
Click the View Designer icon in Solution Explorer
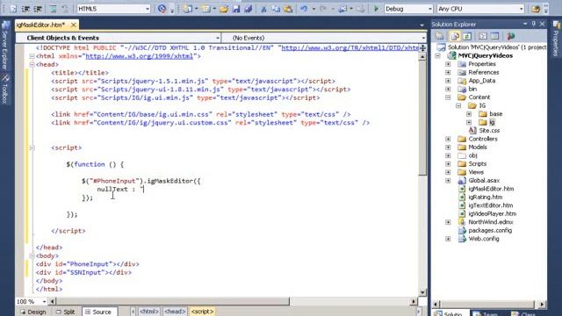pos(495,36)
